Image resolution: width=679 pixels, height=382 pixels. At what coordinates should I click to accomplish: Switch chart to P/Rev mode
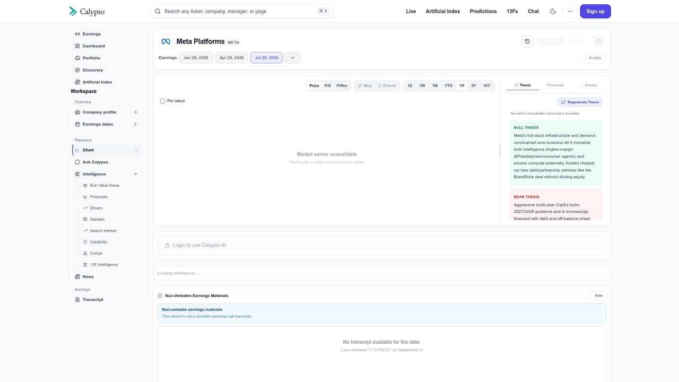click(342, 85)
